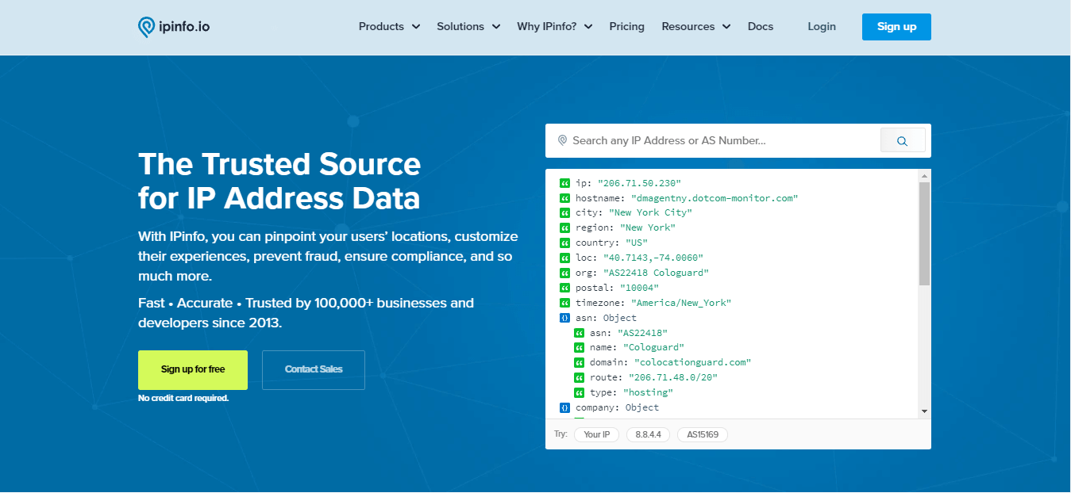This screenshot has height=493, width=1071.
Task: Select the region value "New York"
Action: [648, 228]
